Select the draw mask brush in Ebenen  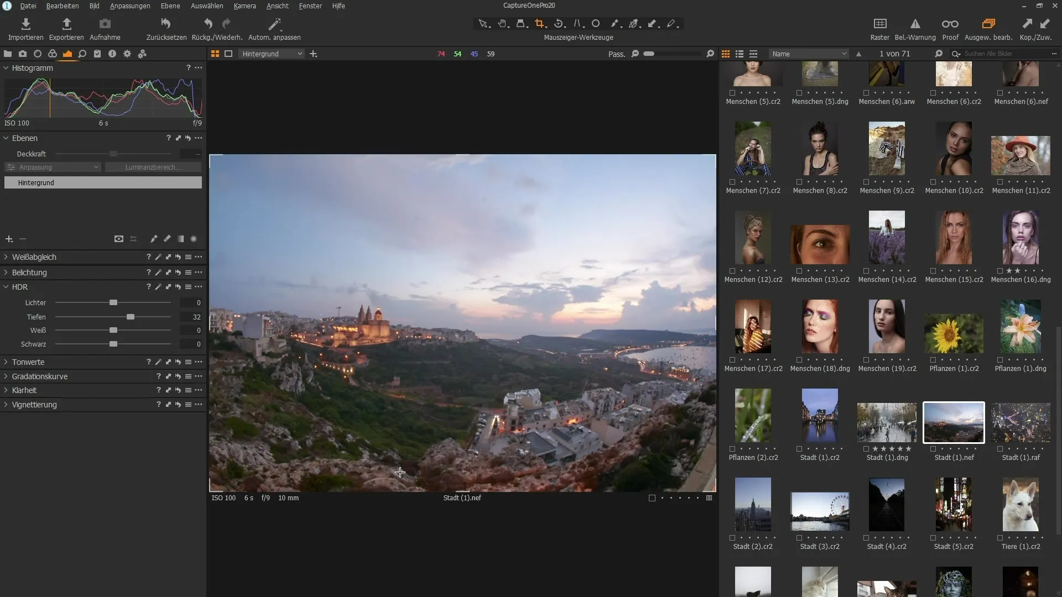(x=154, y=239)
